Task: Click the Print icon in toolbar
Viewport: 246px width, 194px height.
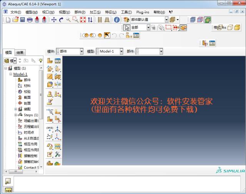Action: pos(30,20)
